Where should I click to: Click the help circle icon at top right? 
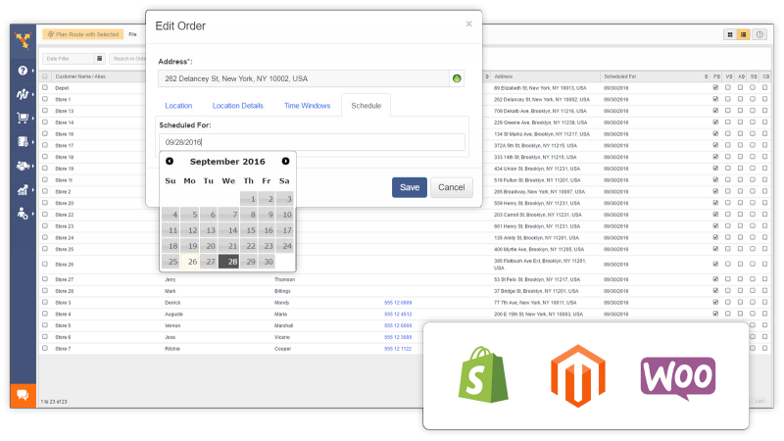pyautogui.click(x=759, y=34)
